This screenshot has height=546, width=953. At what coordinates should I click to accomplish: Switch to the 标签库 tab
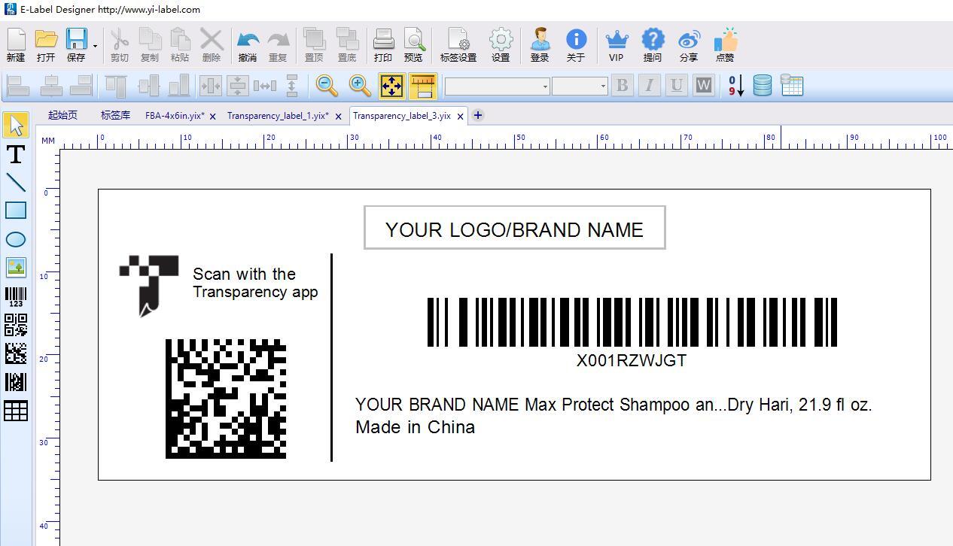(115, 115)
